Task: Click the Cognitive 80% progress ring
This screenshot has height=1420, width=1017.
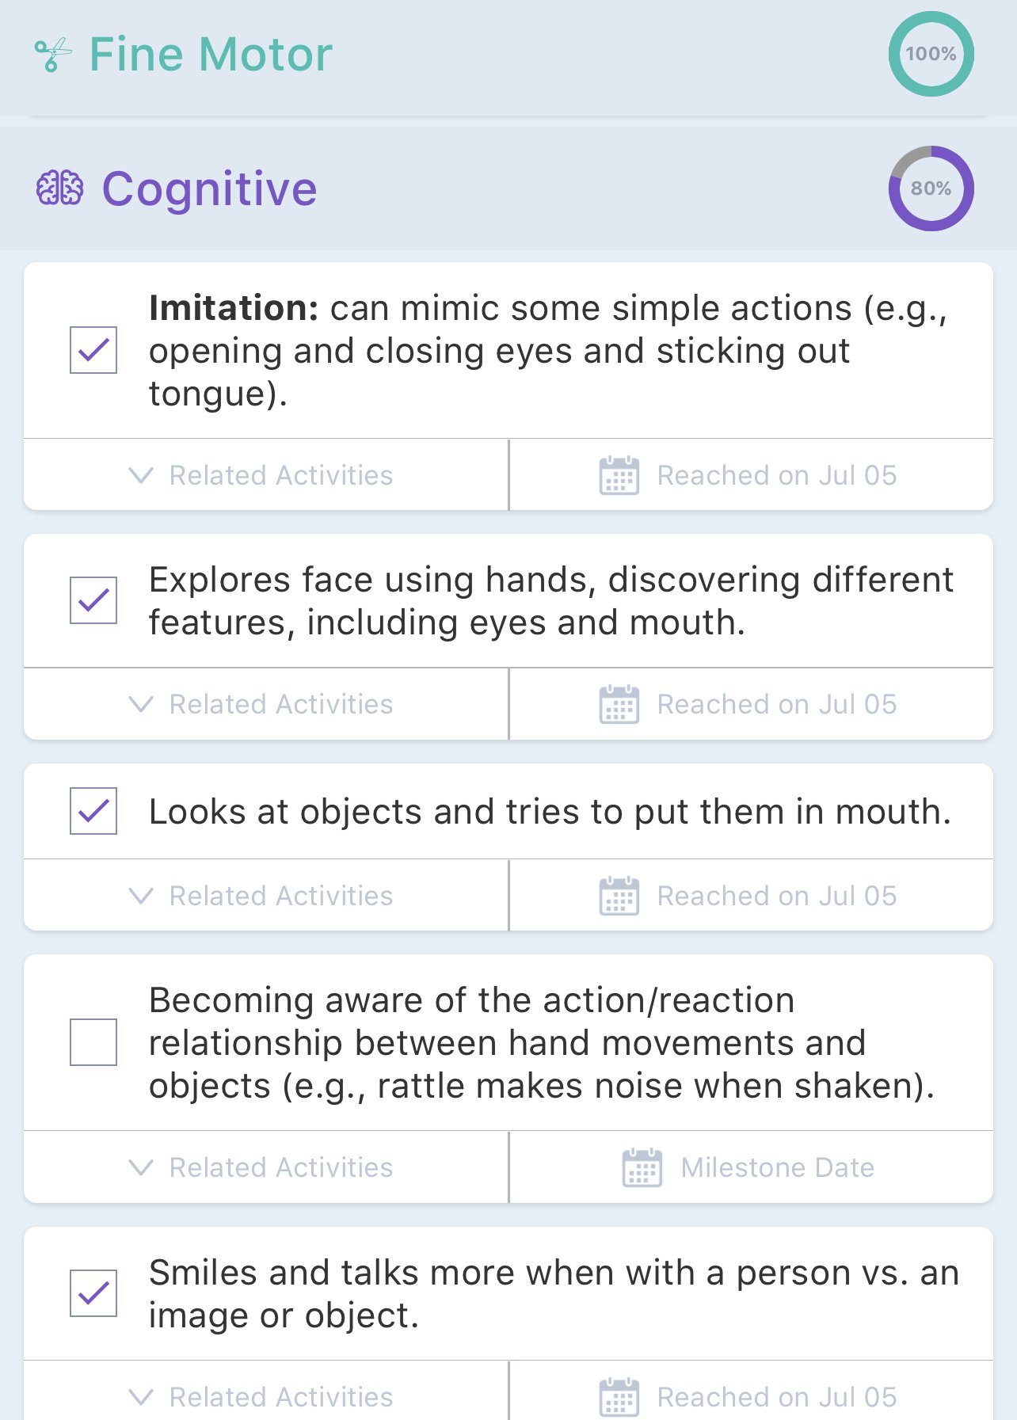Action: pos(931,188)
